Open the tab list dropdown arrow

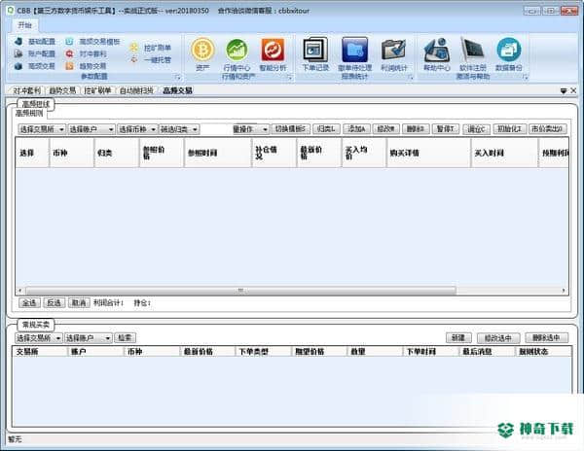click(564, 90)
